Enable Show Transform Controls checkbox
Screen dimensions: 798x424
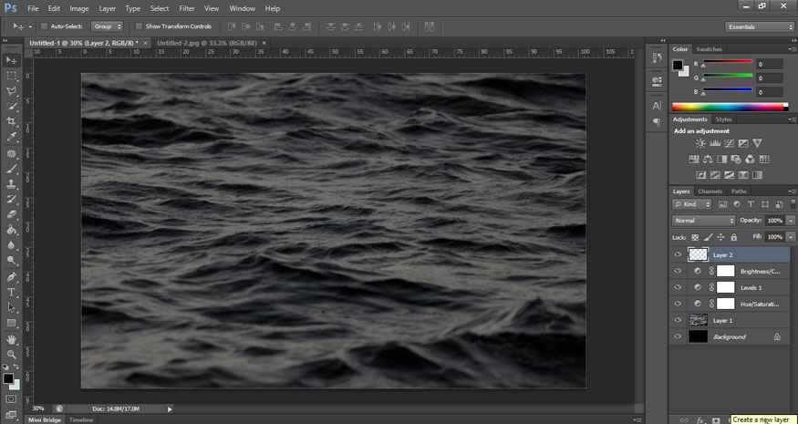click(139, 26)
